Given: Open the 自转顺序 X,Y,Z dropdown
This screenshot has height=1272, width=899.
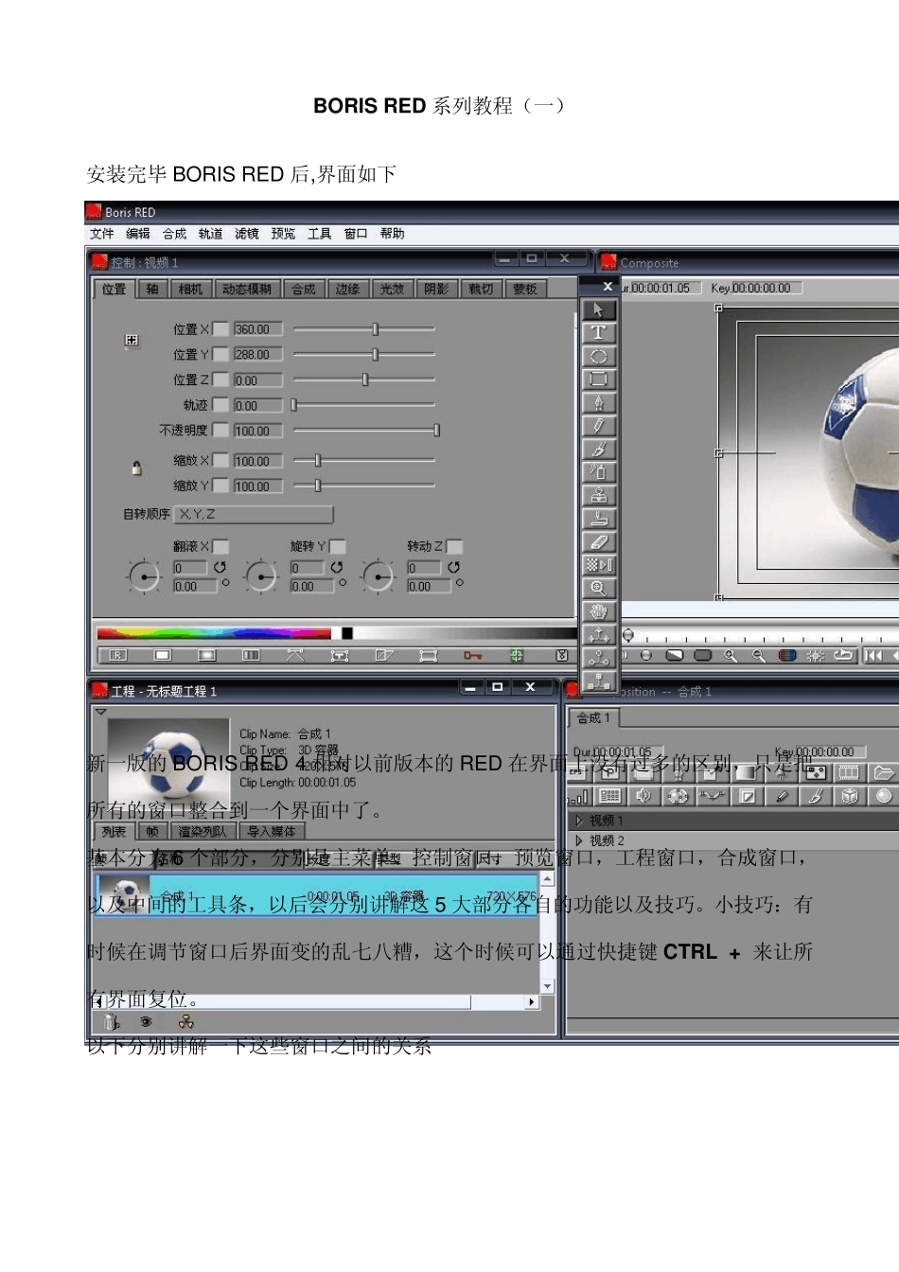Looking at the screenshot, I should [254, 514].
